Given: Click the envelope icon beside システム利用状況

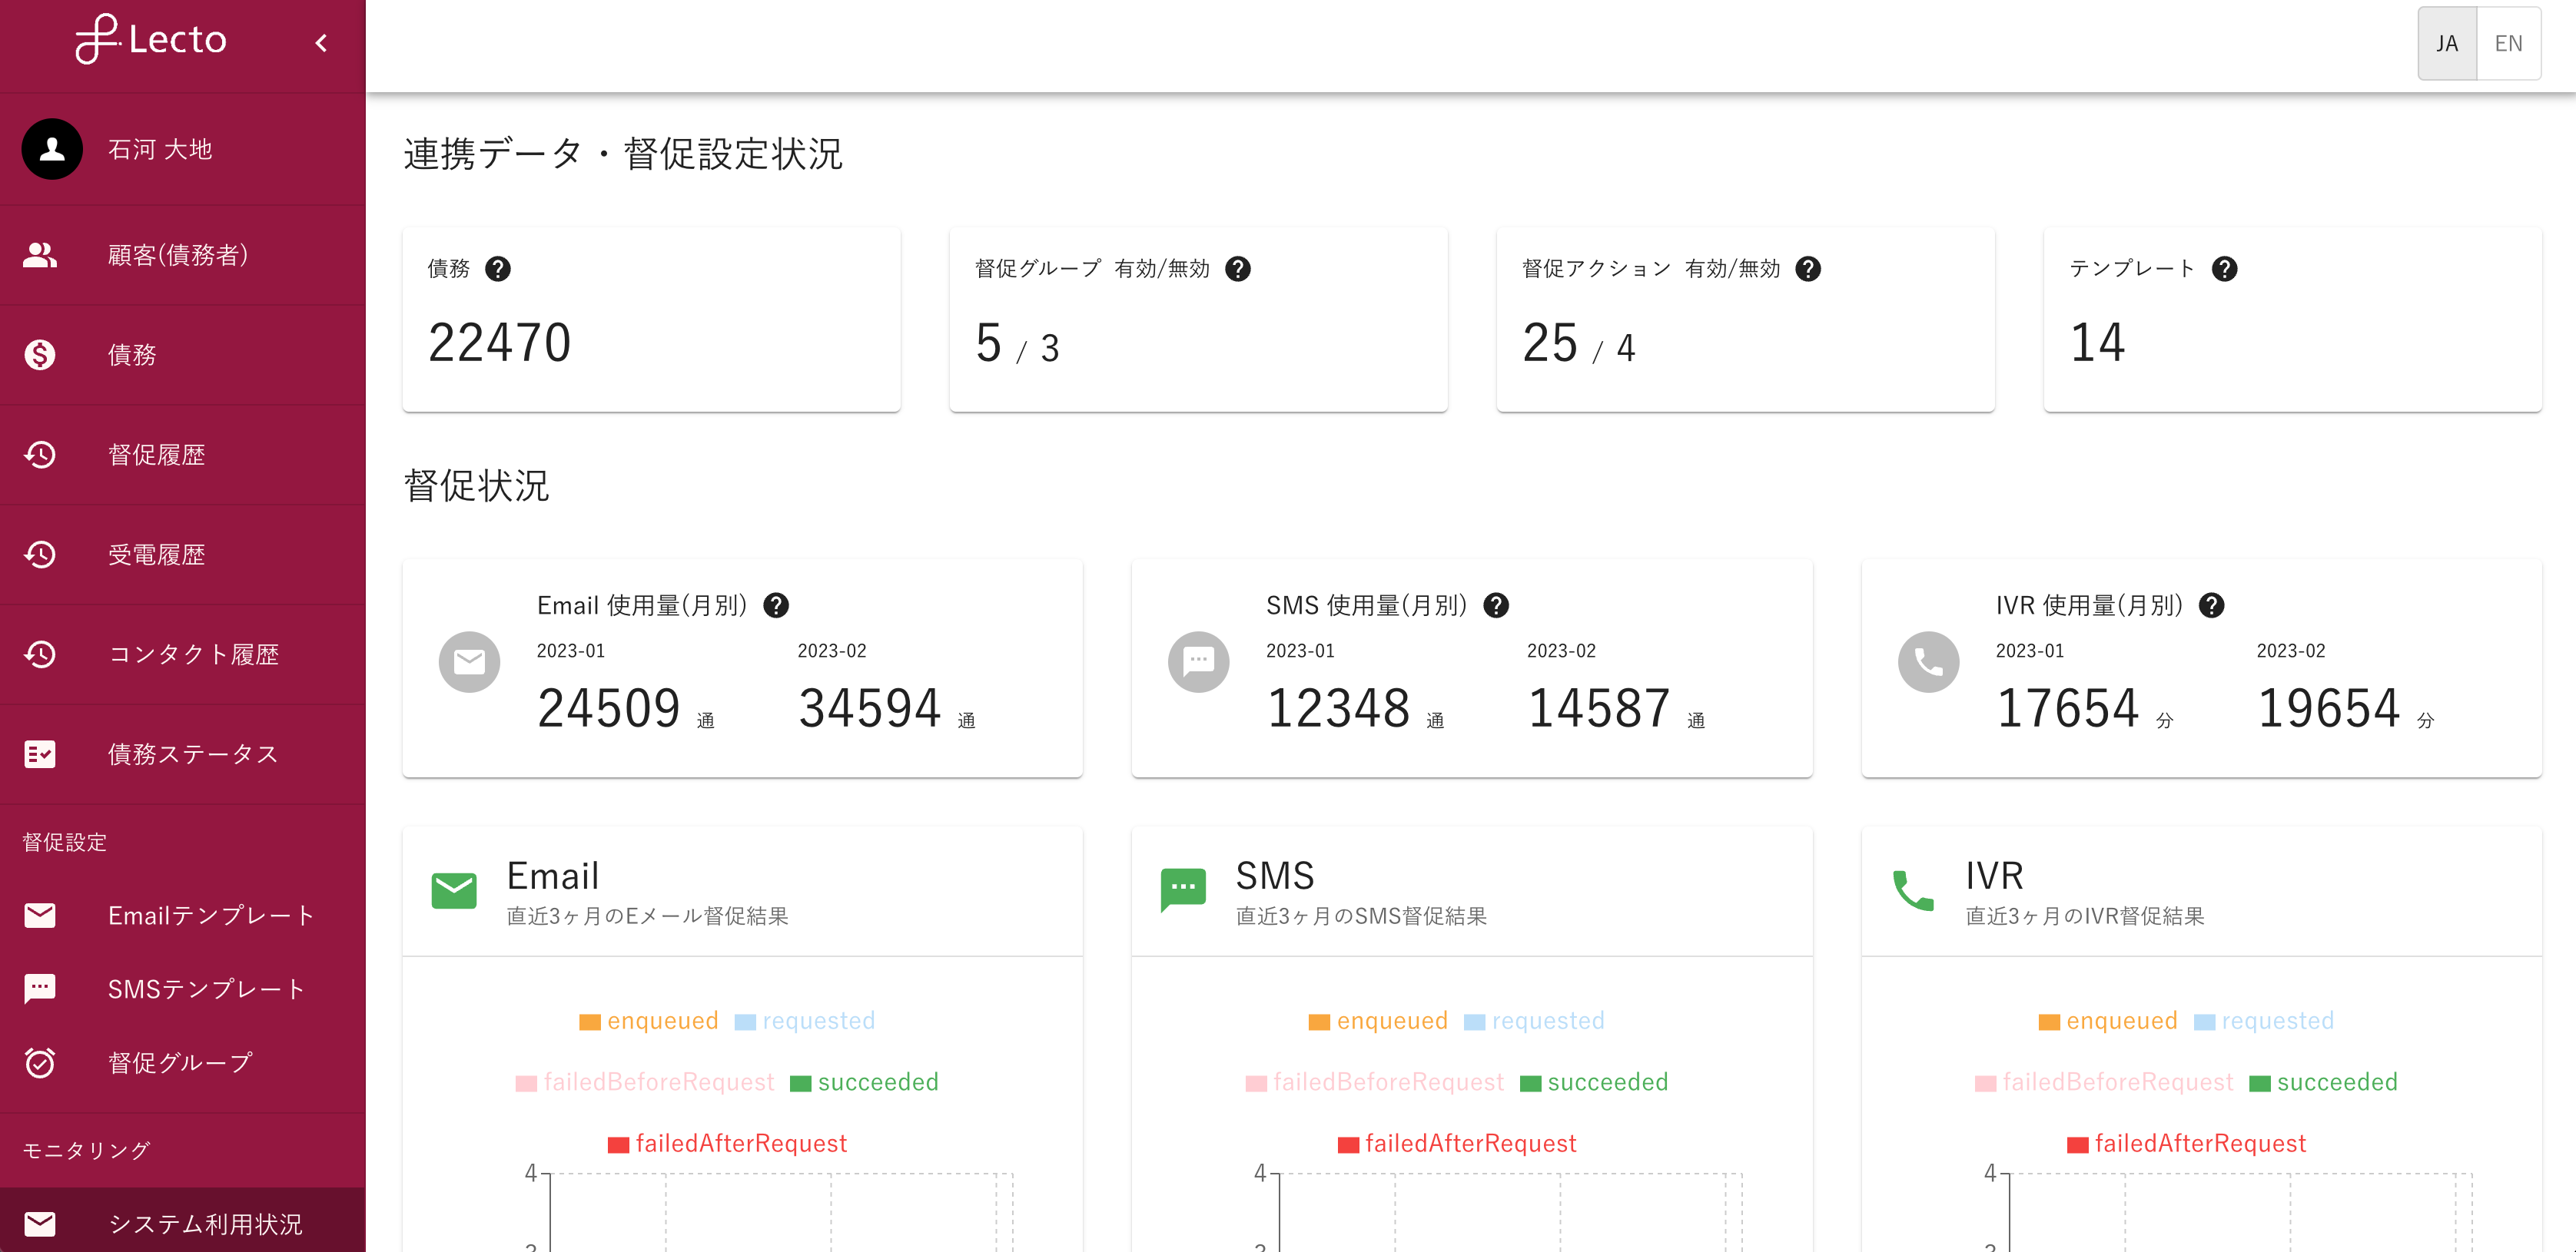Looking at the screenshot, I should [40, 1224].
